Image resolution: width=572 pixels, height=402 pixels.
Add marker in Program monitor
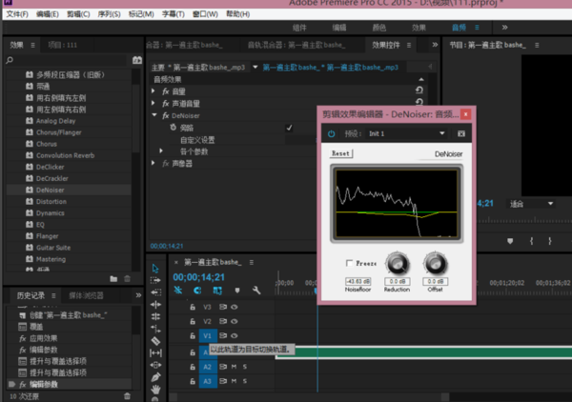tap(510, 241)
